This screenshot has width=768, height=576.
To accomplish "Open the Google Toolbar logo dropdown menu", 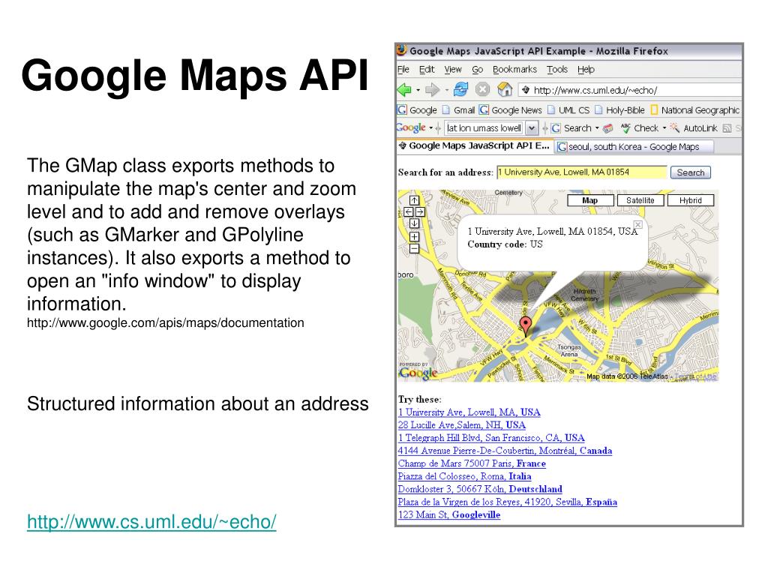I will [431, 128].
